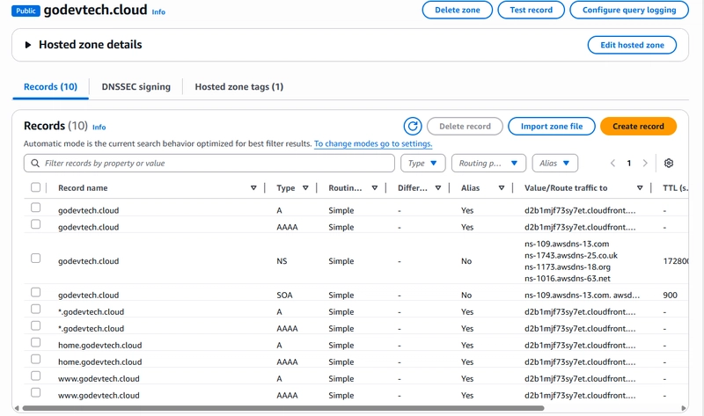Click the Create record button
Screen dimensions: 704x416
click(638, 126)
